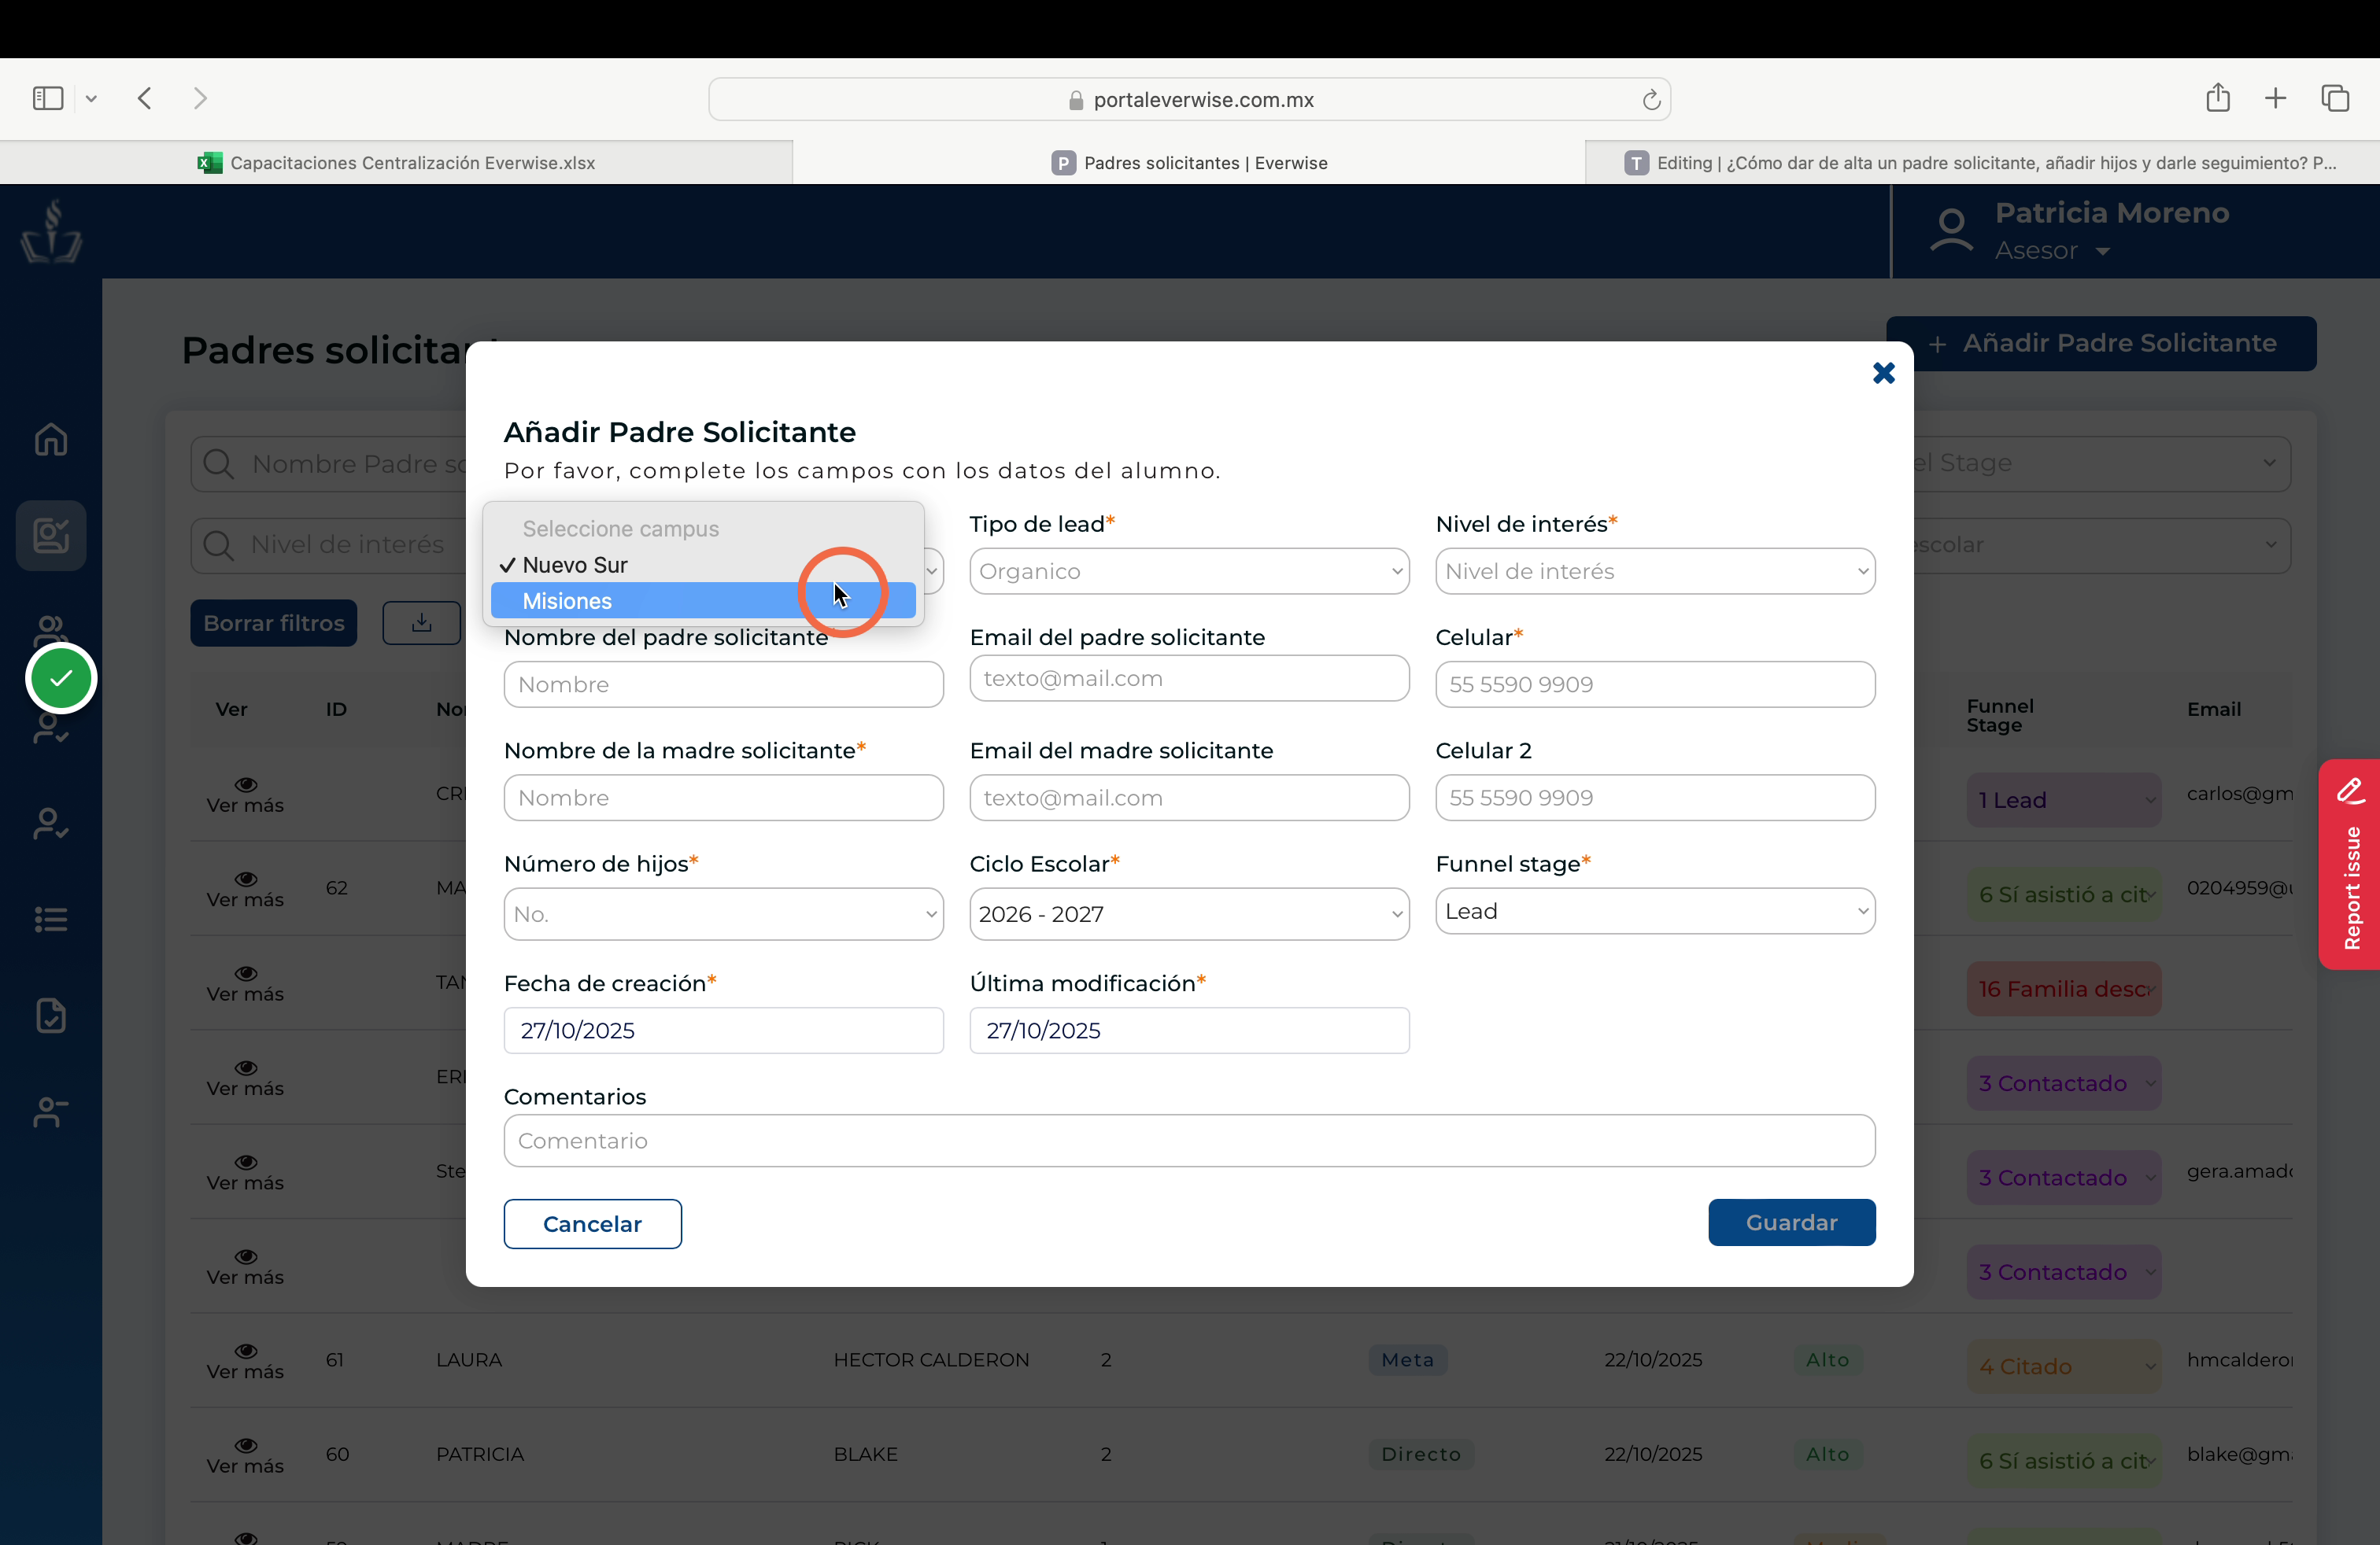Click the browser forward arrow
The height and width of the screenshot is (1545, 2380).
tap(200, 98)
